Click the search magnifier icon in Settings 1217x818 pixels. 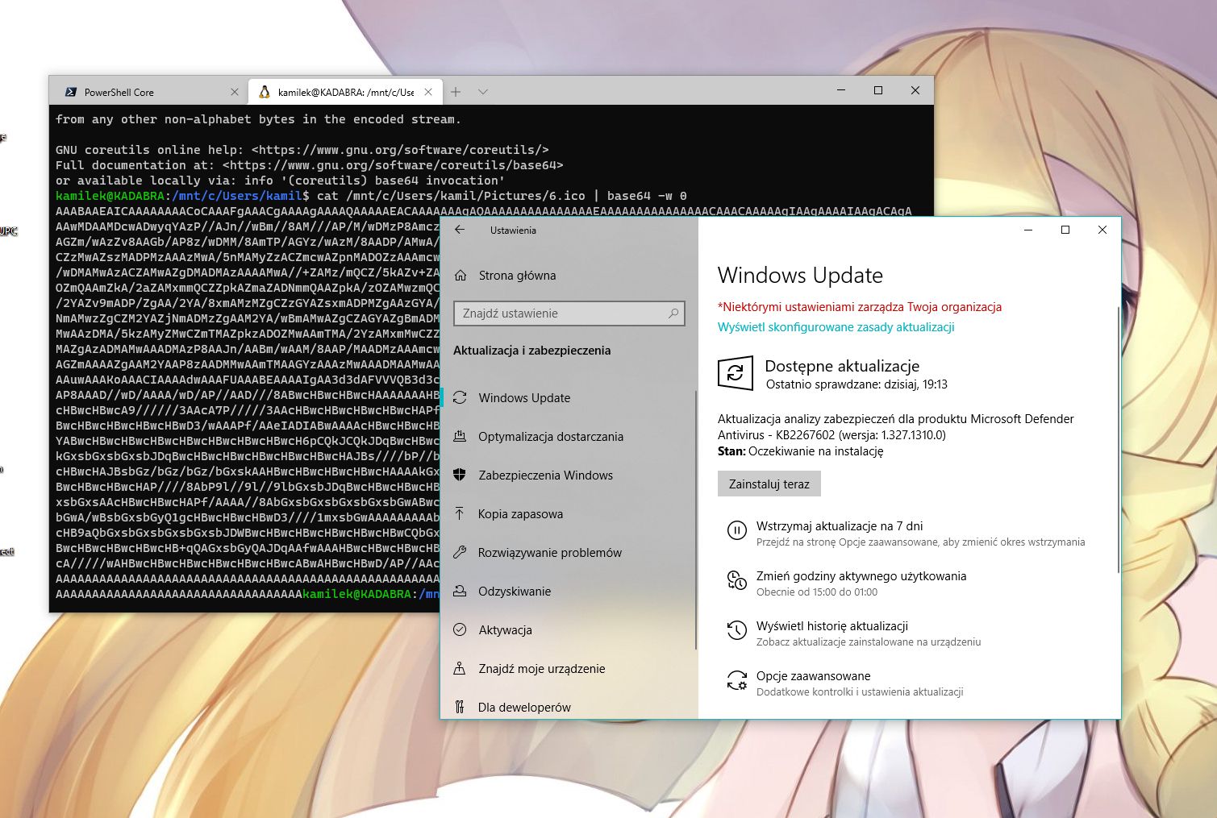pos(673,313)
